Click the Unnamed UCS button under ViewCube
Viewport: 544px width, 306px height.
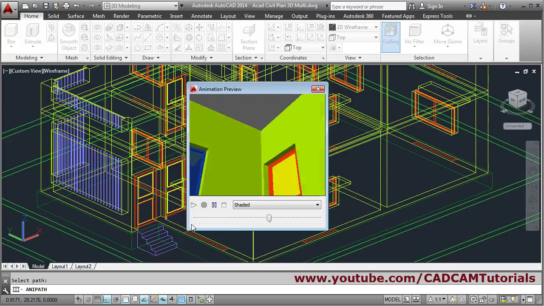[517, 126]
